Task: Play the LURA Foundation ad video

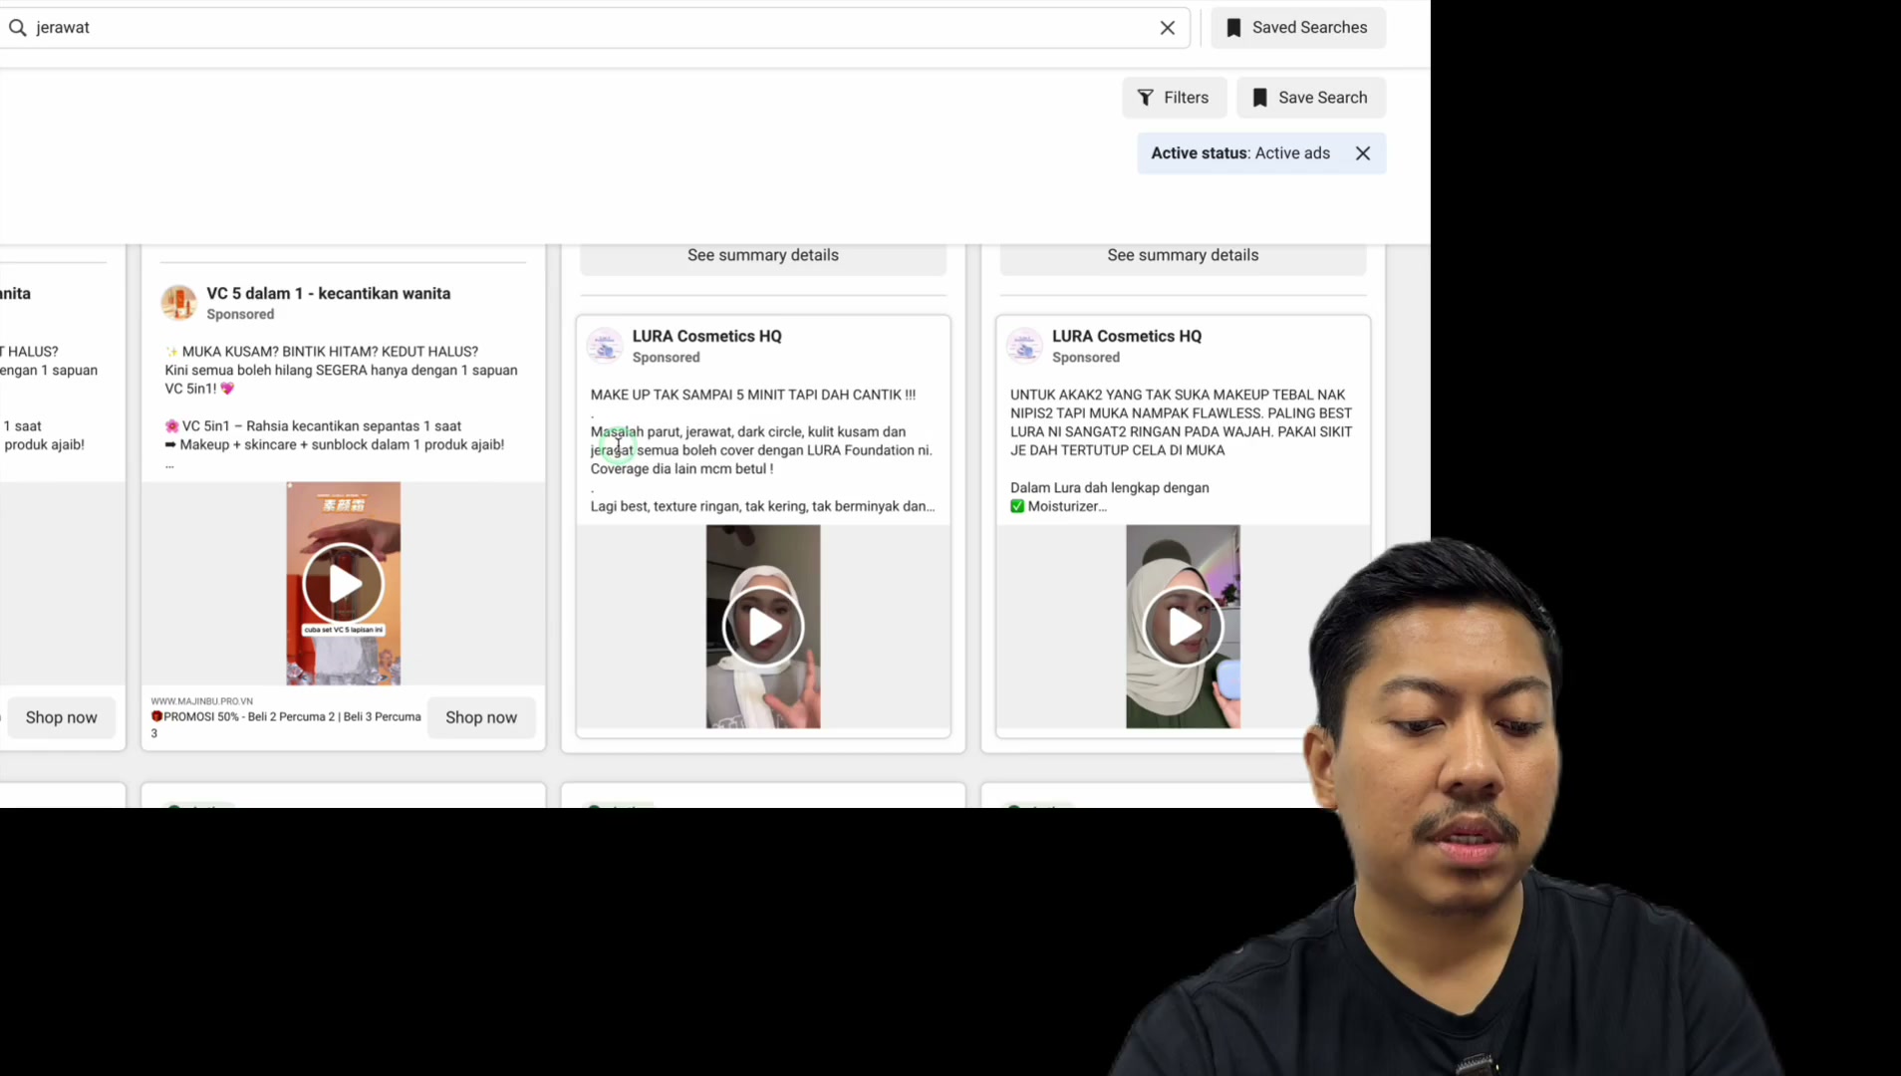Action: (763, 627)
